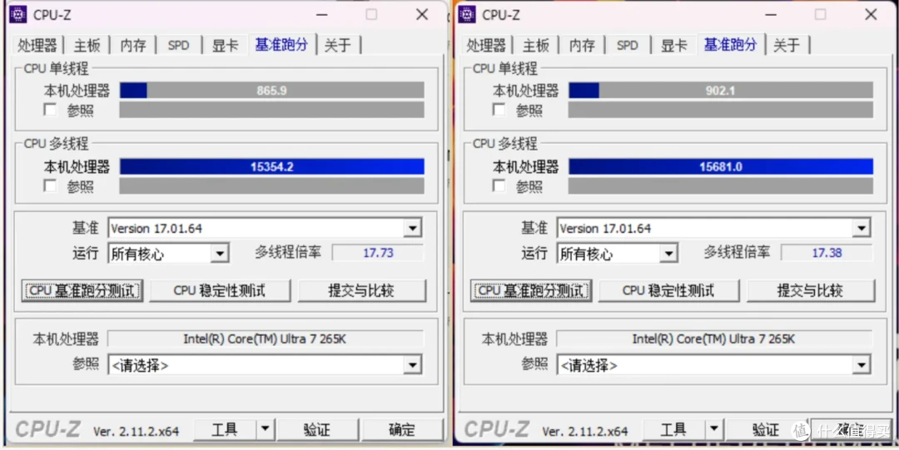Click Ver. 2.11.2.x64 text in left window

[x=136, y=431]
